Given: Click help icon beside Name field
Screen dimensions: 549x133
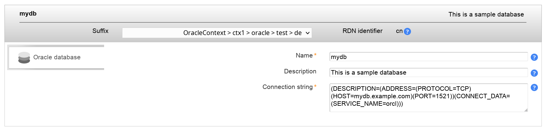Looking at the screenshot, I should click(x=534, y=57).
